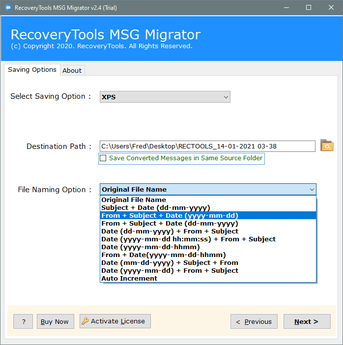Switch to the About tab
343x345 pixels.
pyautogui.click(x=72, y=70)
